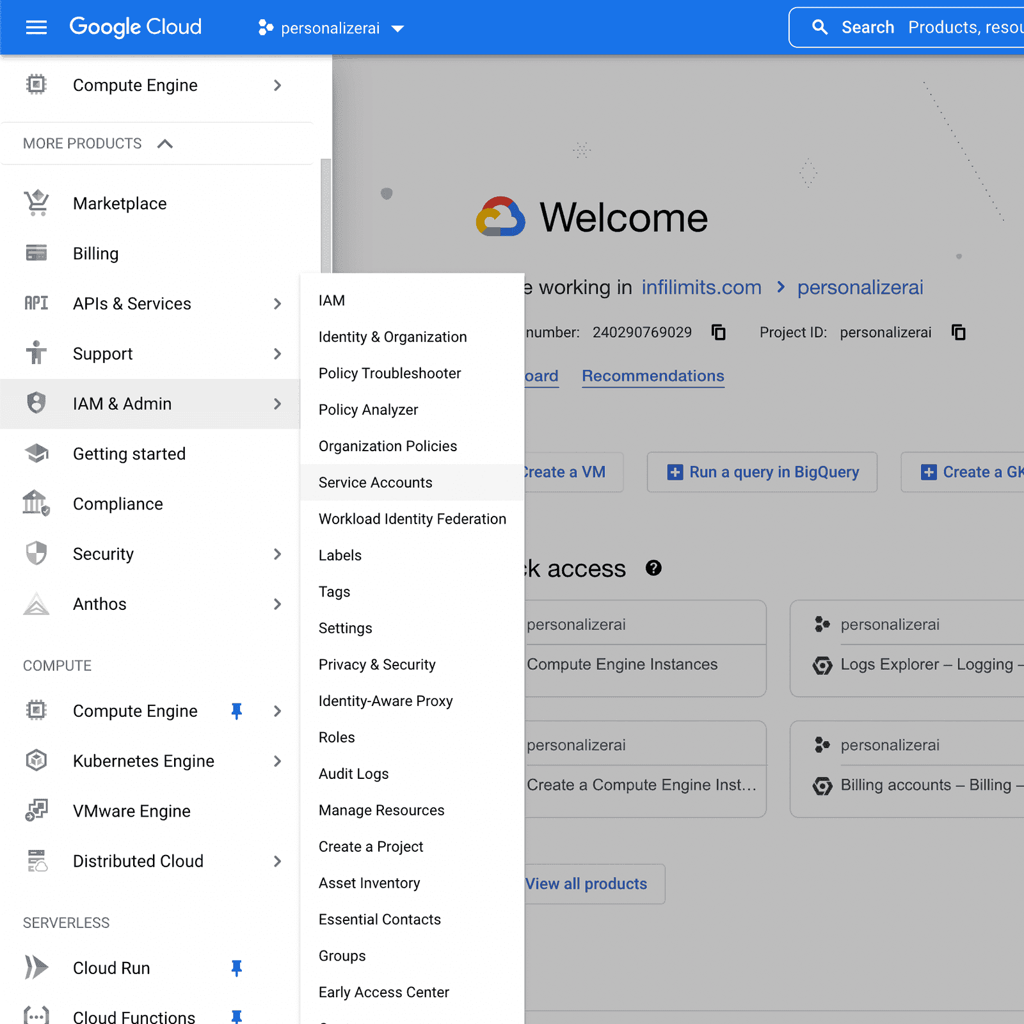Click Run a query in BigQuery

point(762,472)
